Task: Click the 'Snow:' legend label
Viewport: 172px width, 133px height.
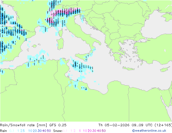Action: 58,131
